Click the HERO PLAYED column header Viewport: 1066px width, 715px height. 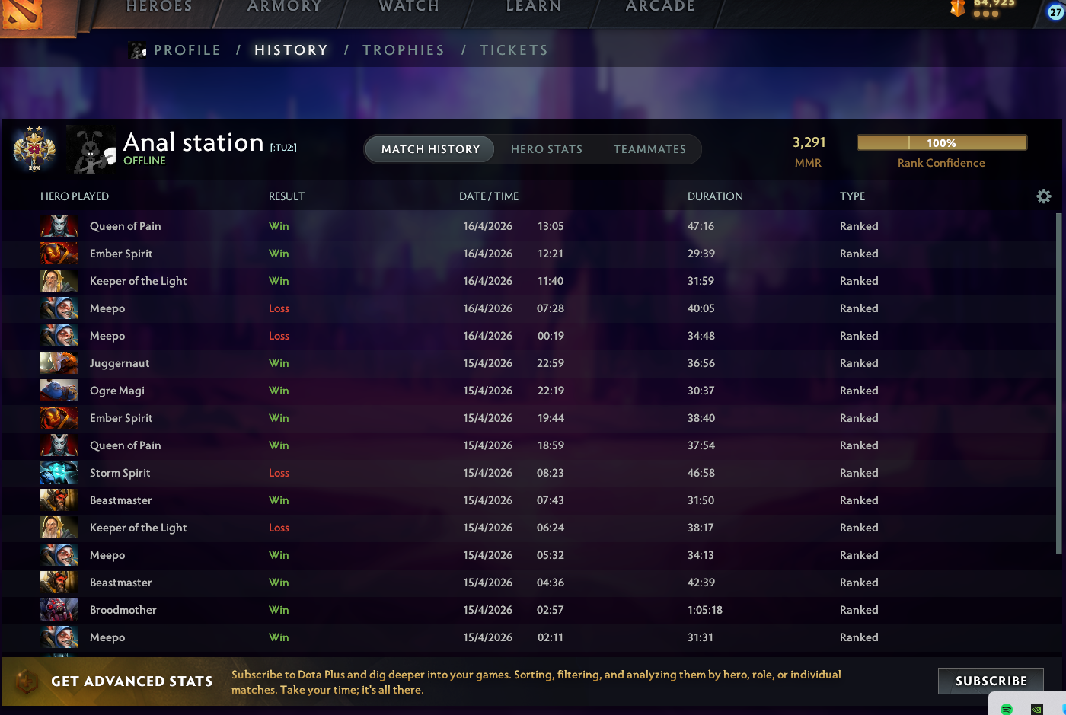point(75,196)
